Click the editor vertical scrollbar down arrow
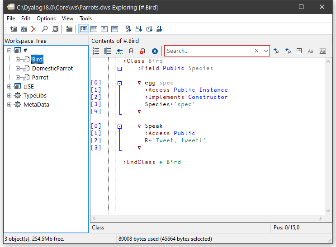This screenshot has width=336, height=247. (x=328, y=210)
